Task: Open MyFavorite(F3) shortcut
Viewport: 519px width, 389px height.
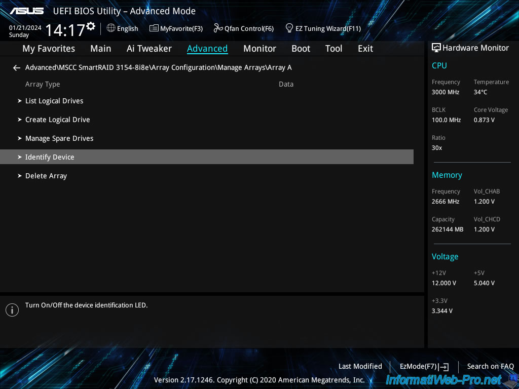Action: coord(176,28)
